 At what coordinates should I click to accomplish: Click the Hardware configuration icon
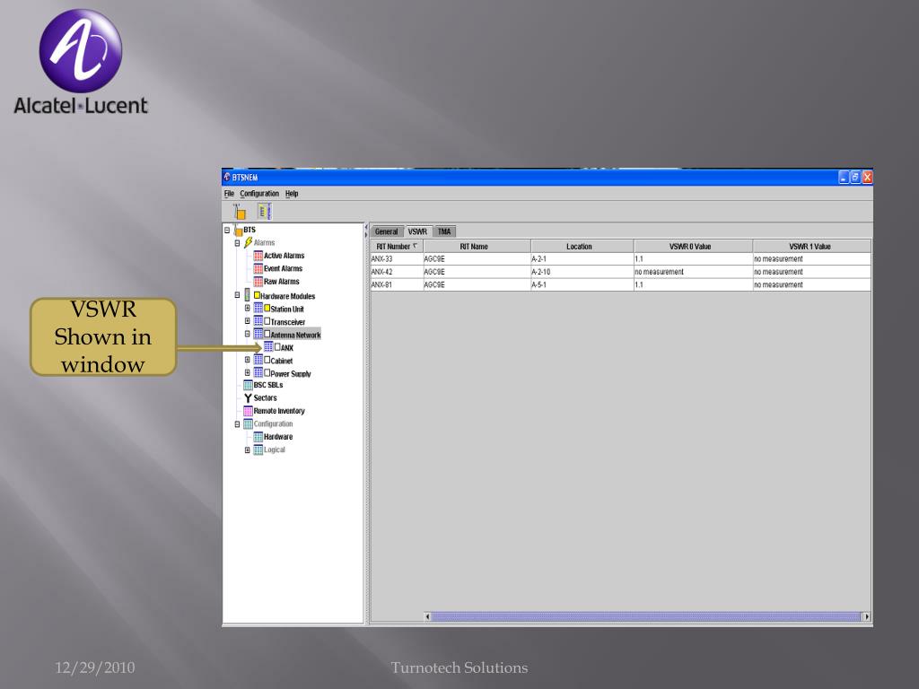click(x=258, y=437)
